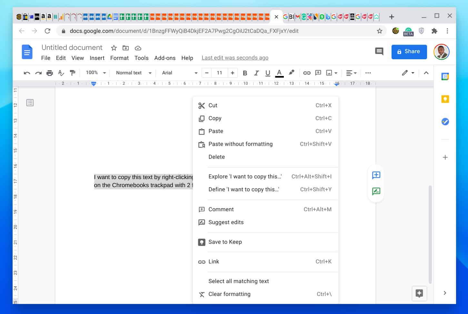This screenshot has width=468, height=314.
Task: Open Google Keep in the side panel
Action: click(445, 99)
